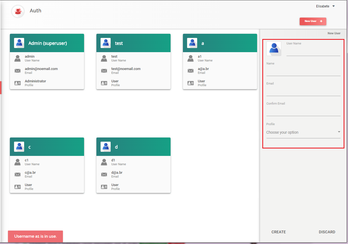Discard the new user form

tap(327, 232)
